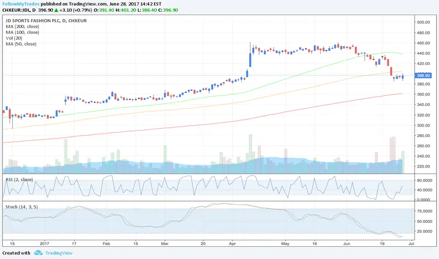Select the Vol (20) legend
Viewport: 439px width, 259px height.
(x=14, y=38)
